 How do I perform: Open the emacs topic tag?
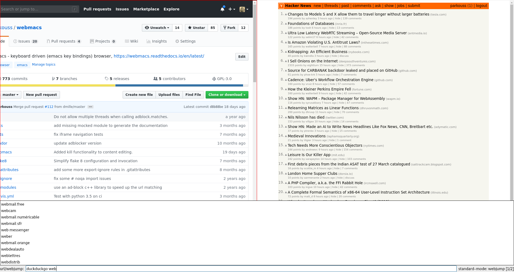[22, 65]
